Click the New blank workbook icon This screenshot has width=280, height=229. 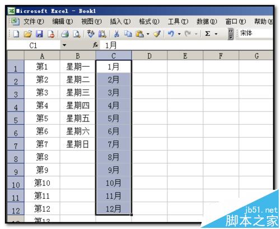pyautogui.click(x=16, y=34)
